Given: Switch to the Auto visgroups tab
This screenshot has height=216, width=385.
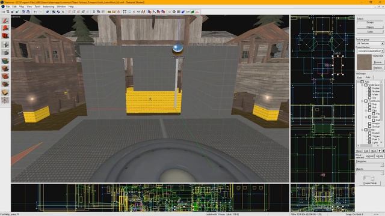Looking at the screenshot, I should coord(368,77).
